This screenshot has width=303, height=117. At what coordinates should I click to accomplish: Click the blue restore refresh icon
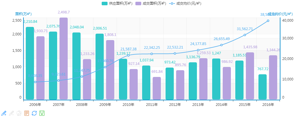(34, 113)
